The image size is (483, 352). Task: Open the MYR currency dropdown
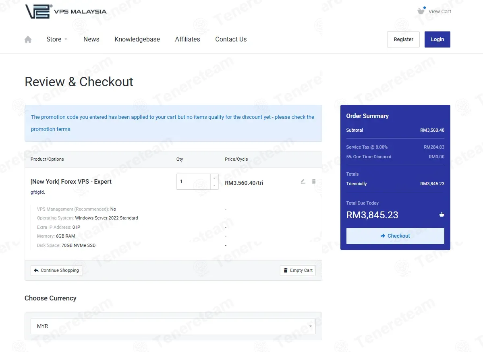[x=173, y=326]
